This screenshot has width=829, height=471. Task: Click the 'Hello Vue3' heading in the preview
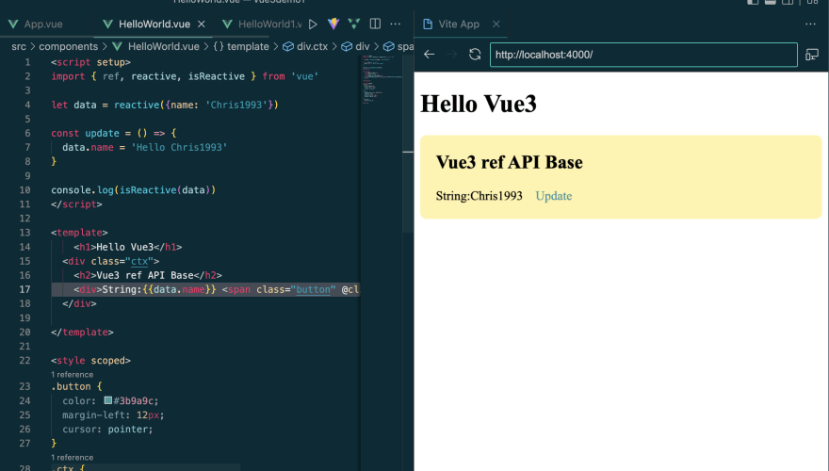(x=478, y=104)
